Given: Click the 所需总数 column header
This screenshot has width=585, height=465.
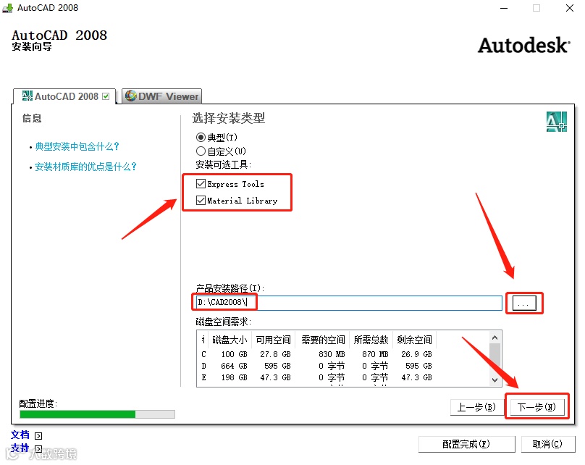Looking at the screenshot, I should [x=371, y=340].
